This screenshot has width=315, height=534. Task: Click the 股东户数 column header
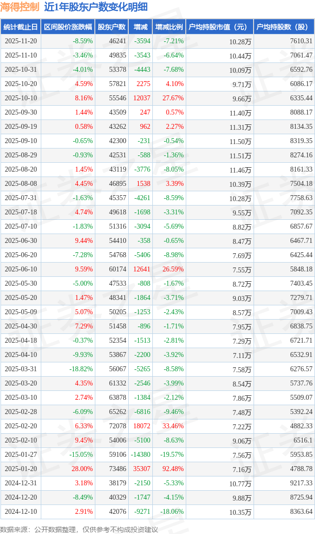[112, 27]
